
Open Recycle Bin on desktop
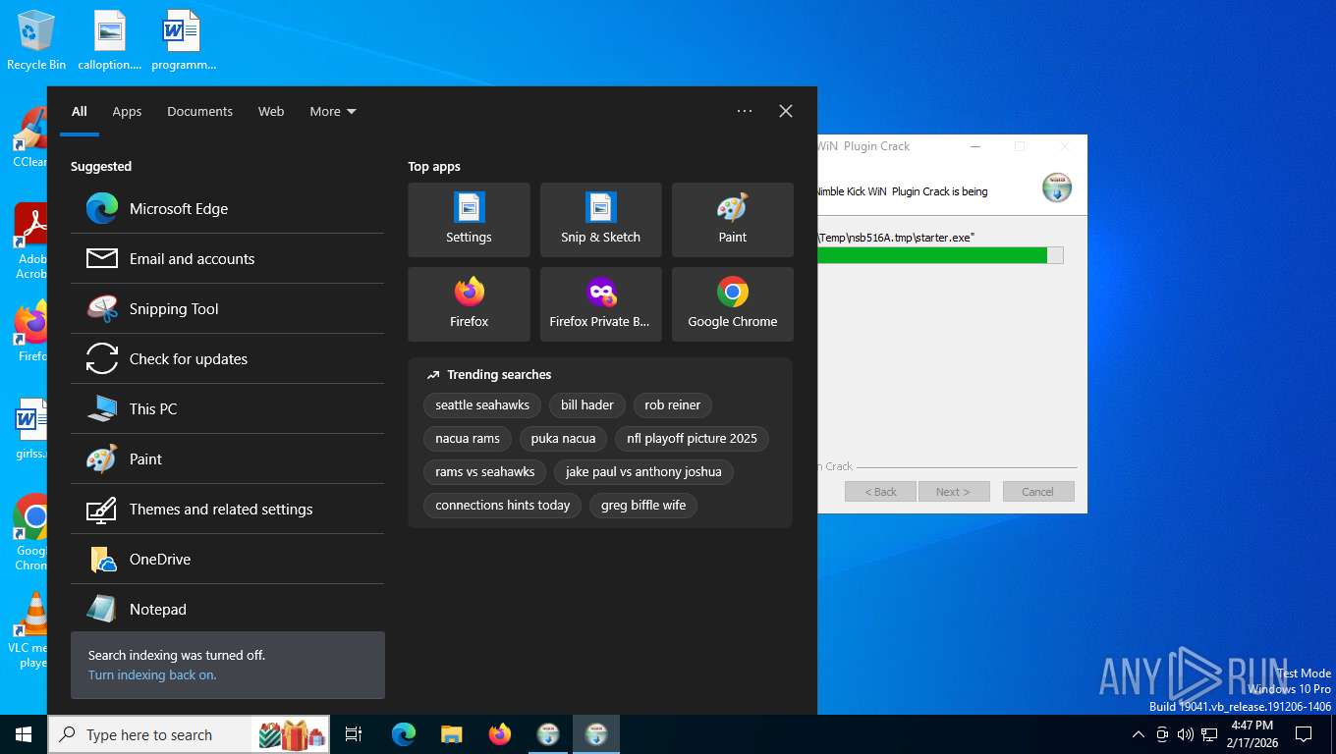36,40
